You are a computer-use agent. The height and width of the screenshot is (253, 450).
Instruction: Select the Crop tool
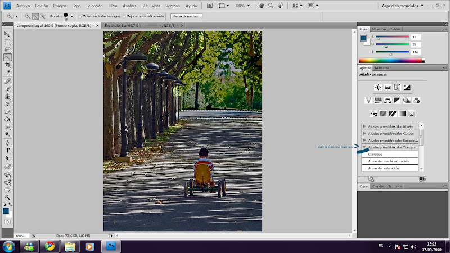point(8,65)
